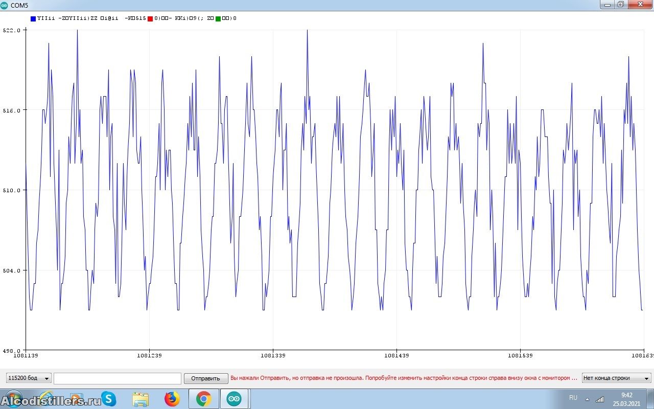Click the 1081339 X-axis label
654x409 pixels.
pyautogui.click(x=273, y=355)
